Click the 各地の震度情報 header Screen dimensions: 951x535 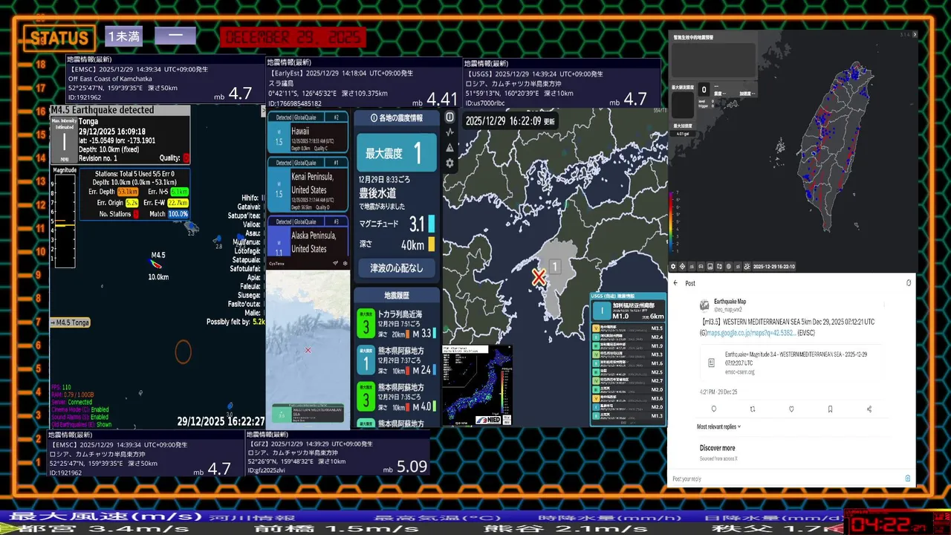click(397, 117)
